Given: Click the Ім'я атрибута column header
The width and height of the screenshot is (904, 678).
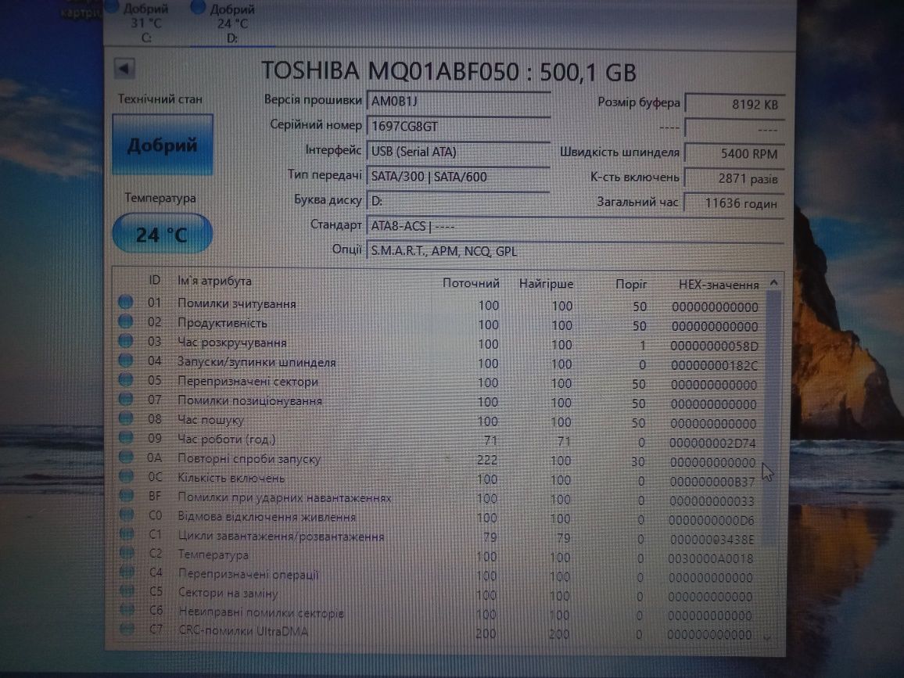Looking at the screenshot, I should pyautogui.click(x=214, y=282).
